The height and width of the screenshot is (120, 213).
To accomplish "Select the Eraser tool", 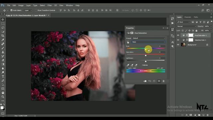I will (x=3, y=60).
